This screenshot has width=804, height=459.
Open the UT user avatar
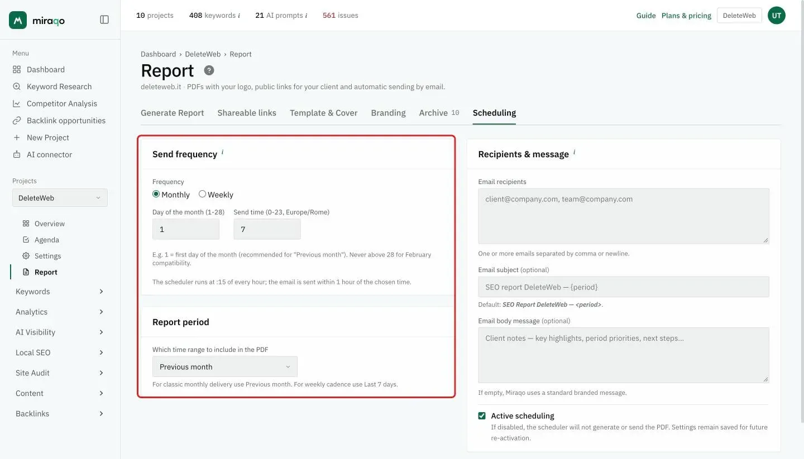[x=776, y=16]
